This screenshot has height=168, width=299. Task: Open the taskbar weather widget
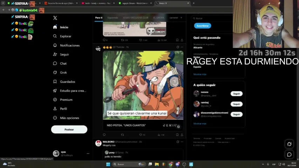point(9,164)
